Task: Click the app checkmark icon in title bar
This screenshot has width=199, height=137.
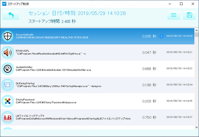Action: [x=4, y=4]
